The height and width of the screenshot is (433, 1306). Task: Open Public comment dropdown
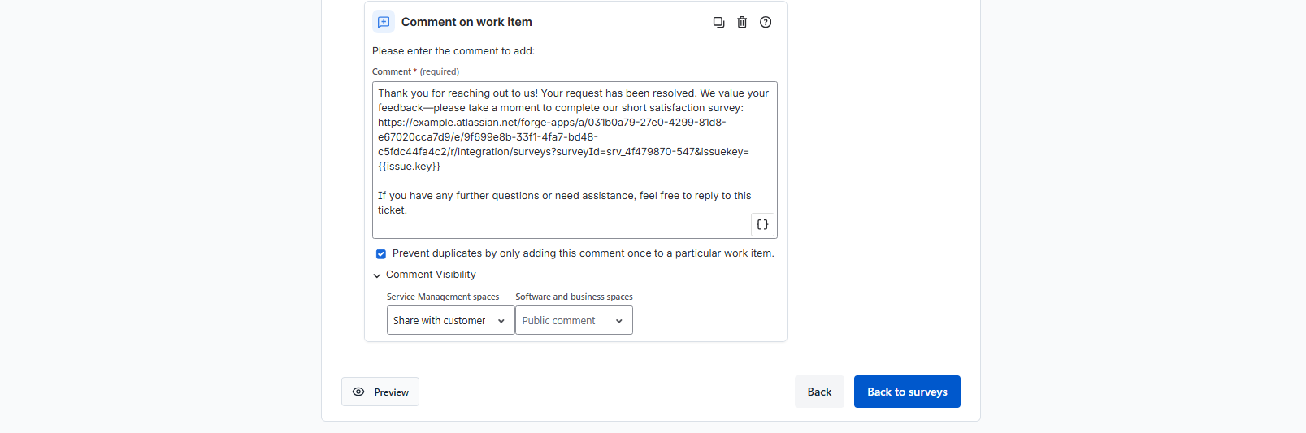point(574,320)
